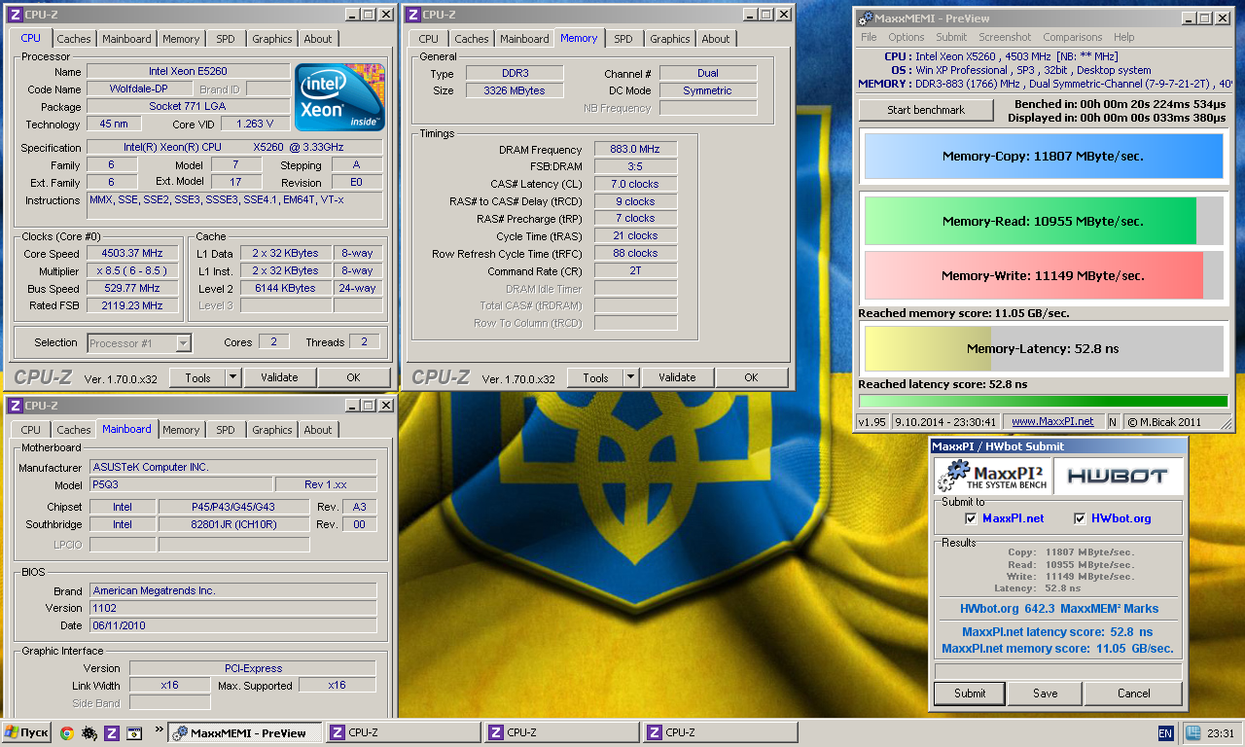
Task: Click the Bus Speed value 529.77 MHz
Action: coord(132,288)
